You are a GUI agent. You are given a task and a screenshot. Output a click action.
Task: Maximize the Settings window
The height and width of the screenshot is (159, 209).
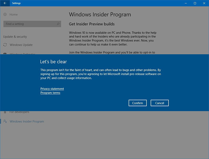[x=195, y=3]
